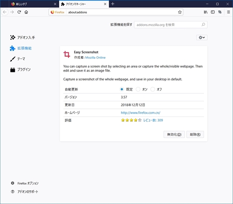The width and height of the screenshot is (233, 204).
Task: Open Firefox オプション gear in sidebar
Action: [13, 183]
